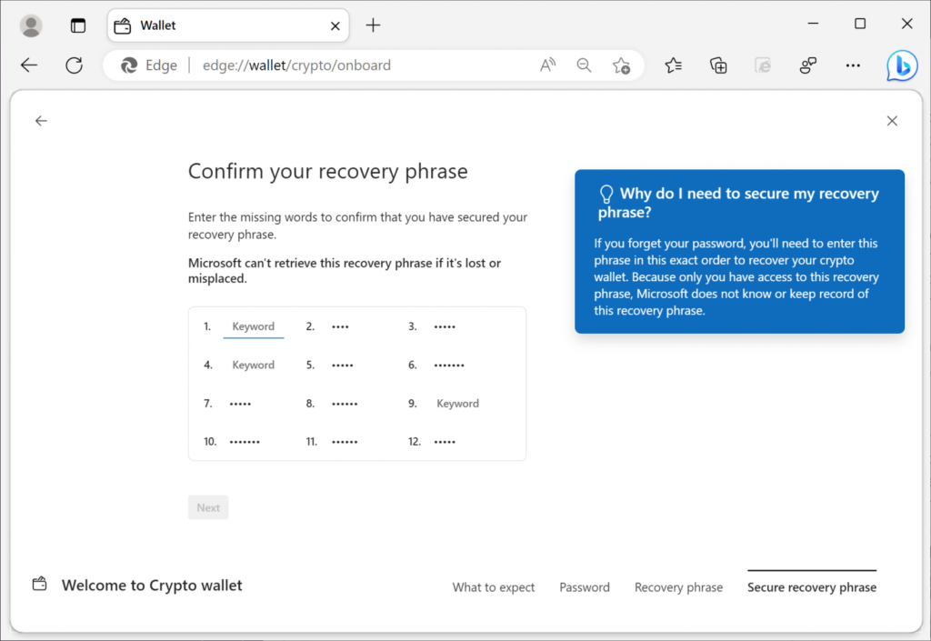Image resolution: width=931 pixels, height=641 pixels.
Task: Click the zoom magnifier icon in address bar
Action: point(584,65)
